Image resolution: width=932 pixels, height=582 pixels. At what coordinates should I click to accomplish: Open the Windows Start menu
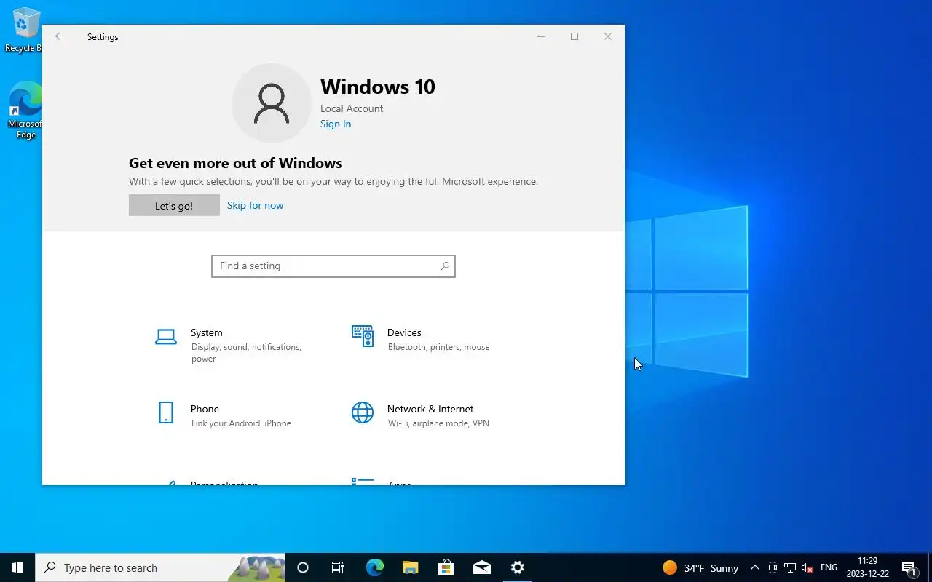[17, 567]
